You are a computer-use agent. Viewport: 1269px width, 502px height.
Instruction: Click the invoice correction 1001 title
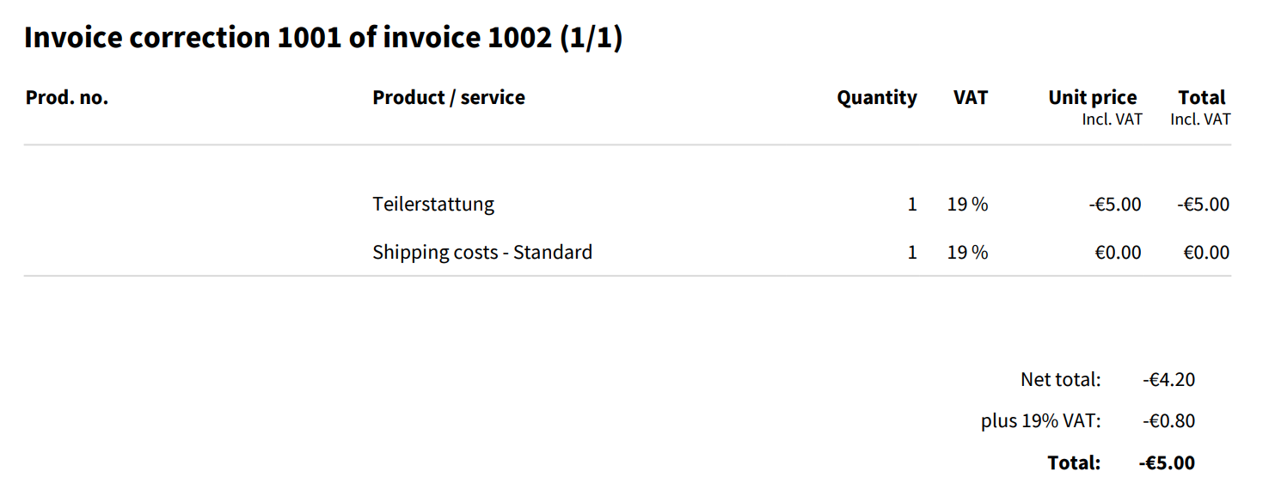(323, 39)
